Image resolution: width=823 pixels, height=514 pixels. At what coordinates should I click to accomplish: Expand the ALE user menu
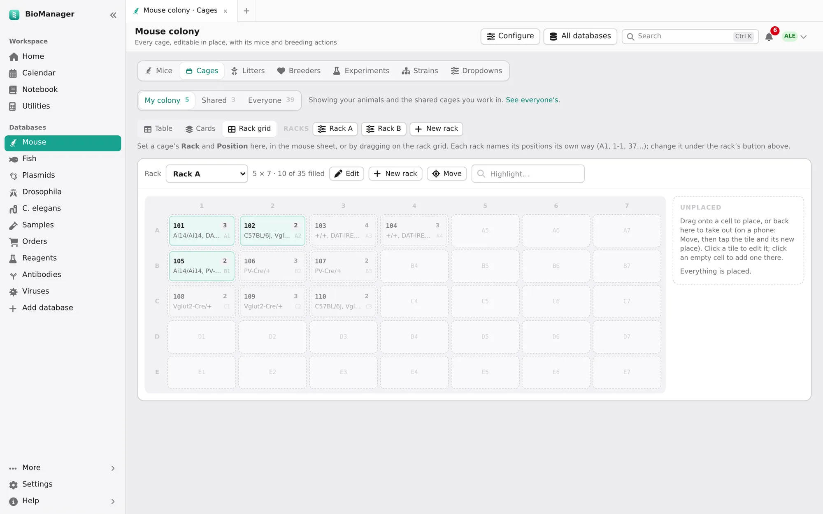pyautogui.click(x=795, y=37)
